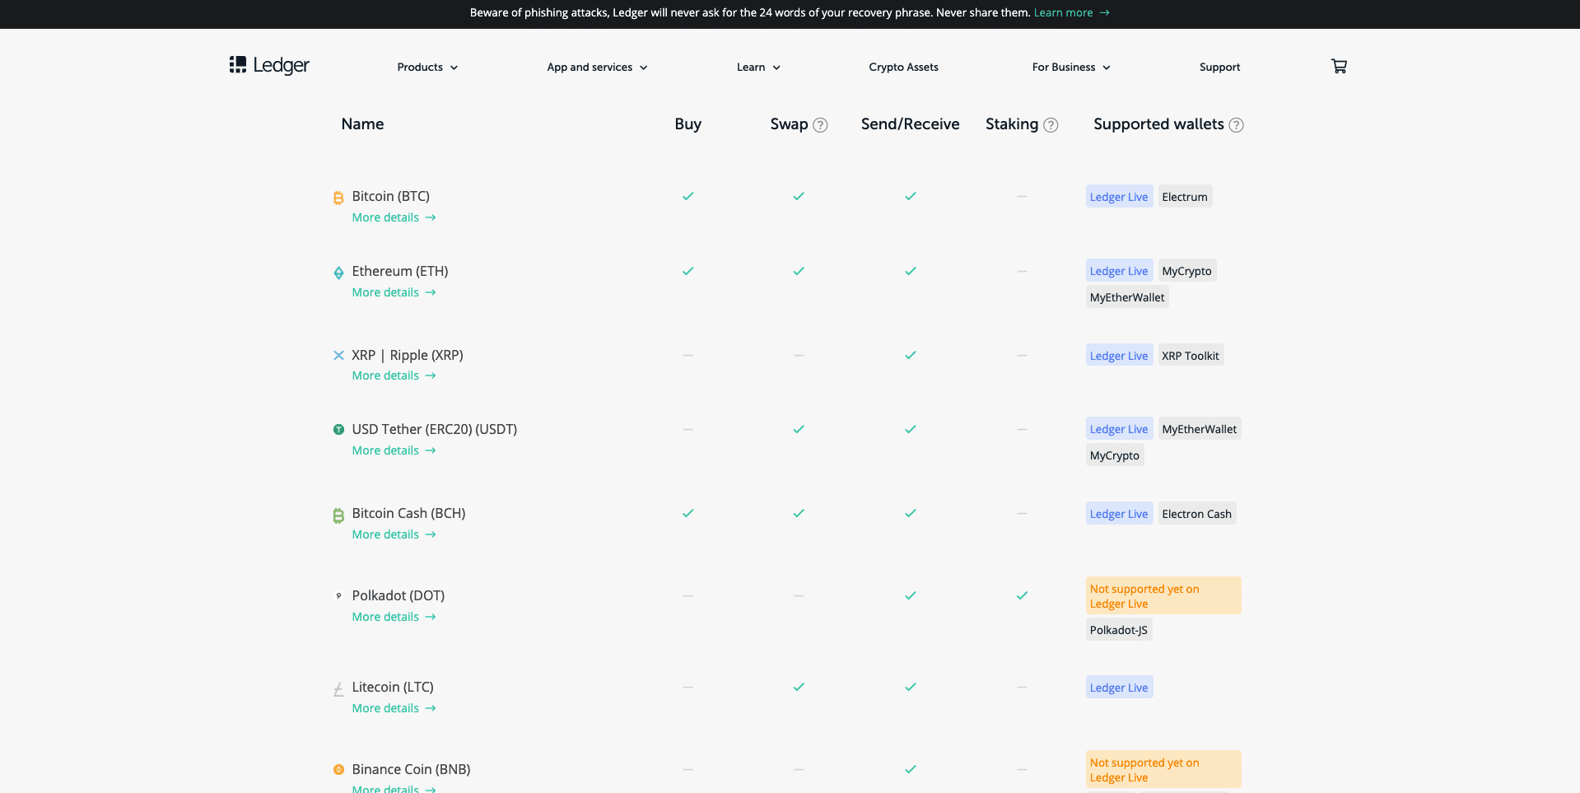Open More details for USD Tether
Screen dimensions: 1580x793
[x=394, y=450]
